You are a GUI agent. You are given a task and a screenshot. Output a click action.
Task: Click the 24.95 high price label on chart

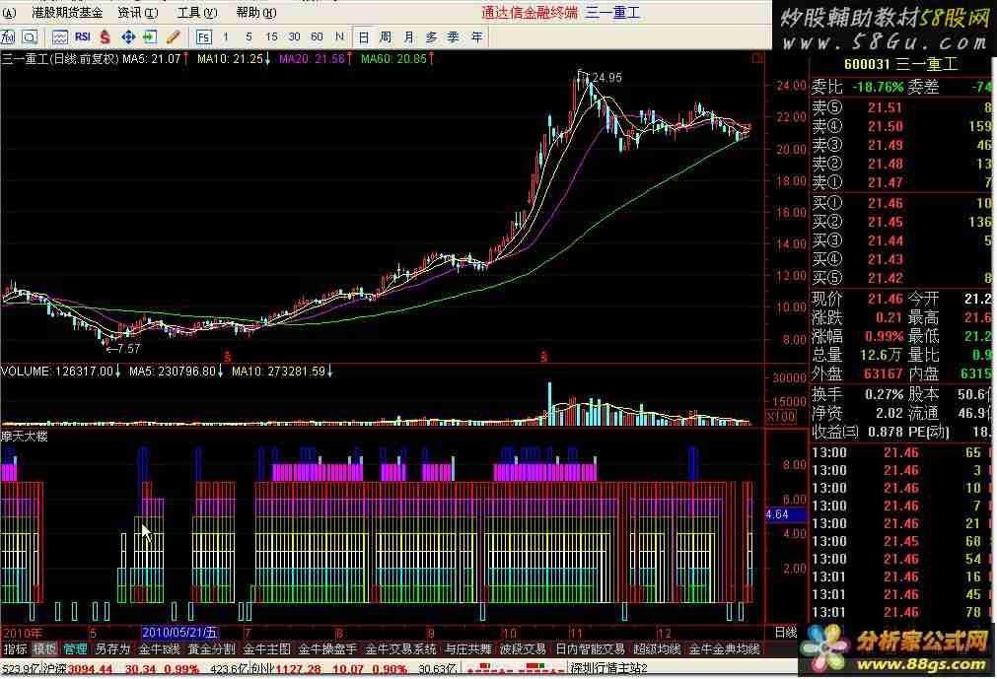[606, 78]
